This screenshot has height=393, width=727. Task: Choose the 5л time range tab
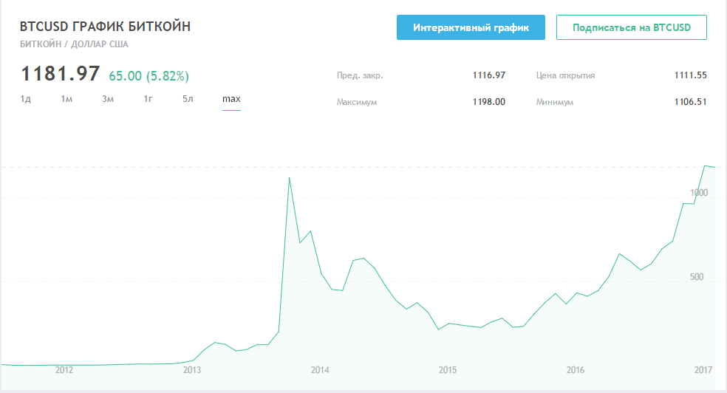[x=188, y=99]
